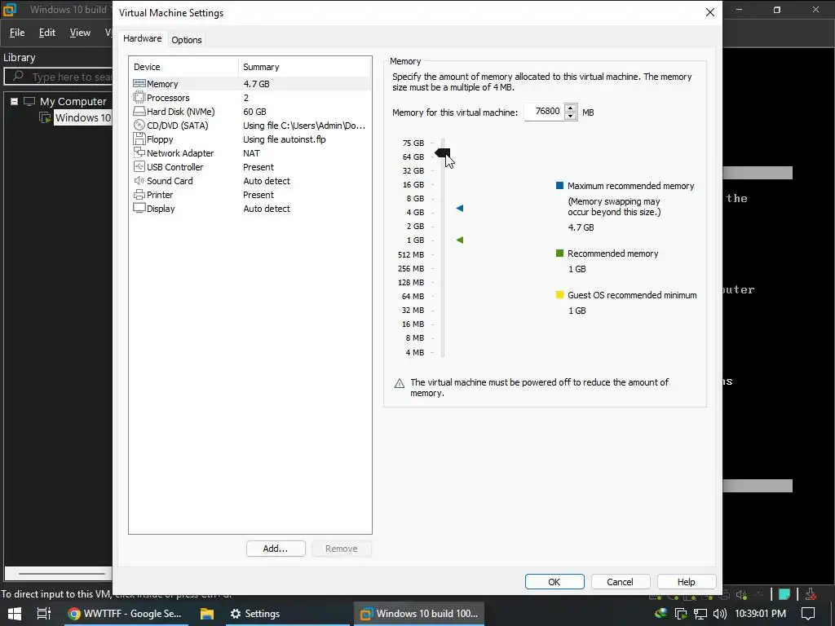Image resolution: width=835 pixels, height=626 pixels.
Task: Open Task View on the taskbar
Action: pos(44,613)
